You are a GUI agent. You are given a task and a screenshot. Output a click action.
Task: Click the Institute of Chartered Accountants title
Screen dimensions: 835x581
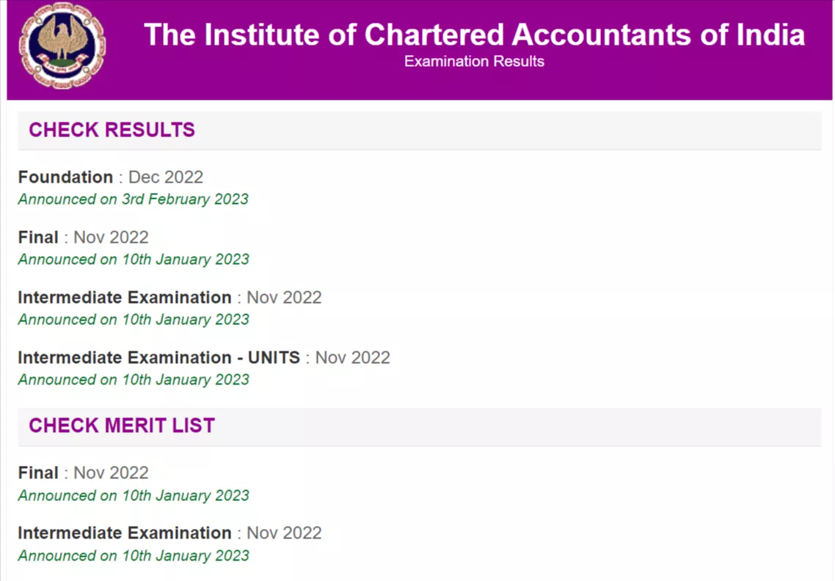point(474,34)
